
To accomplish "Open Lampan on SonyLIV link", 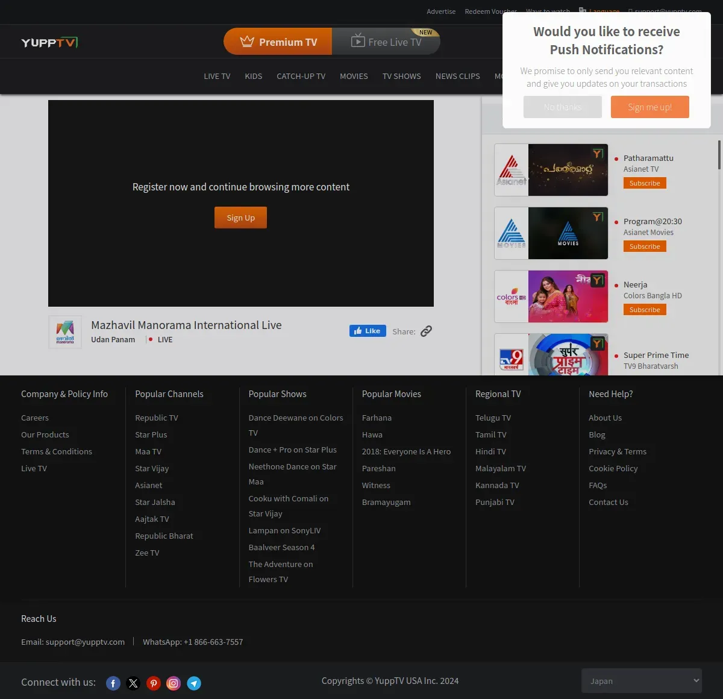I will [x=284, y=530].
